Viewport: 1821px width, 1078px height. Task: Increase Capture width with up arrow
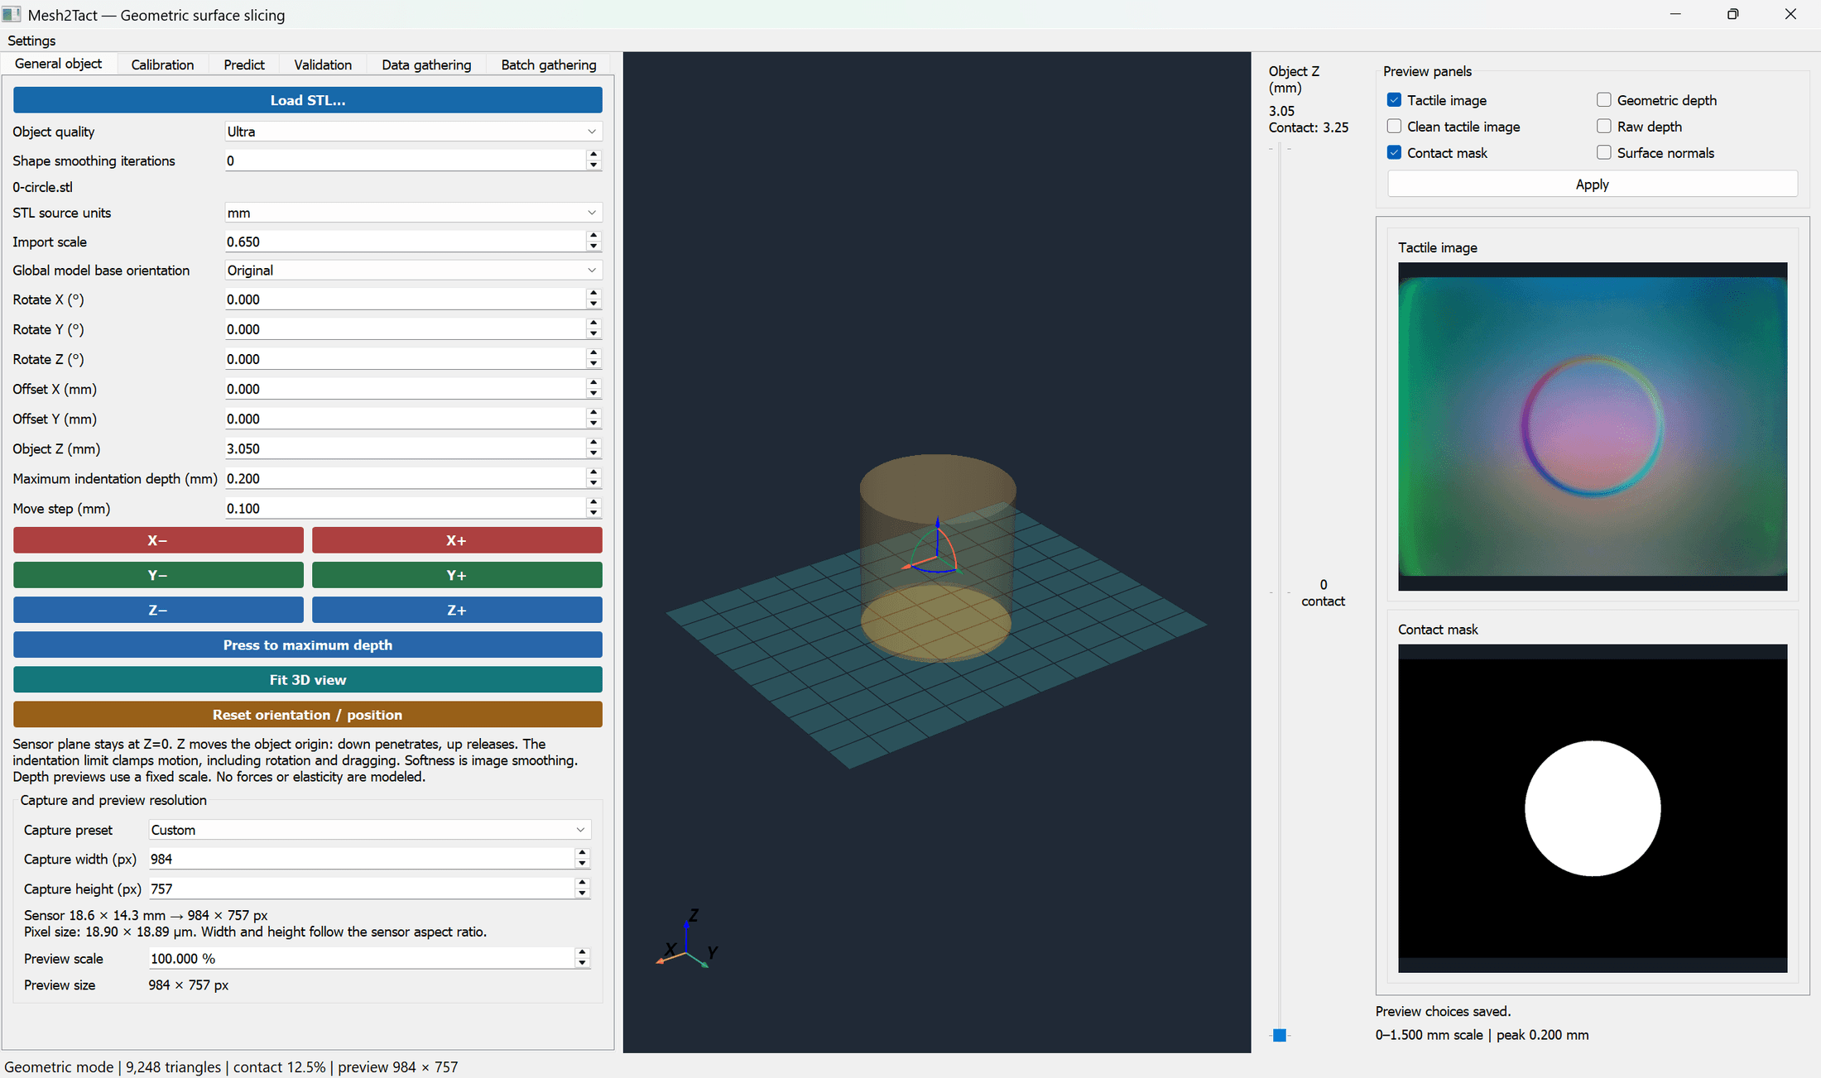[583, 853]
